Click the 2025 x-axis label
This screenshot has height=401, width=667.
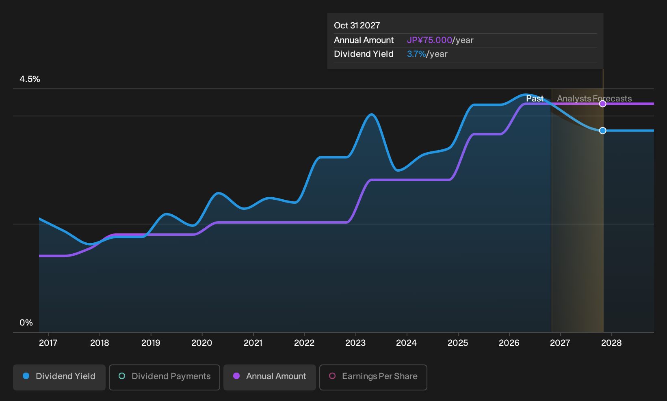(x=458, y=343)
